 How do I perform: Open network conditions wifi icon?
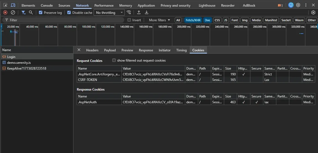point(129,13)
